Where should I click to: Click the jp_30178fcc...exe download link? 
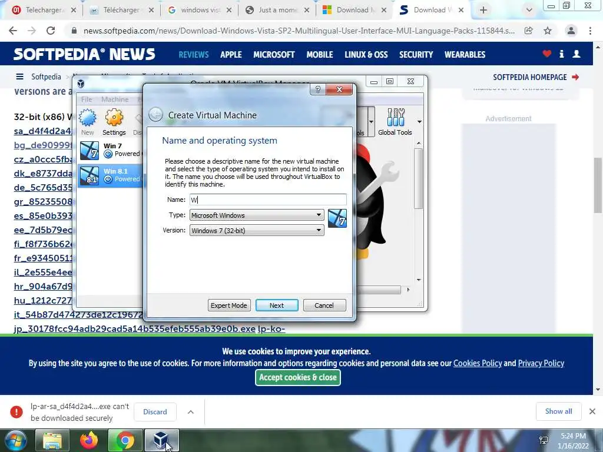[135, 329]
